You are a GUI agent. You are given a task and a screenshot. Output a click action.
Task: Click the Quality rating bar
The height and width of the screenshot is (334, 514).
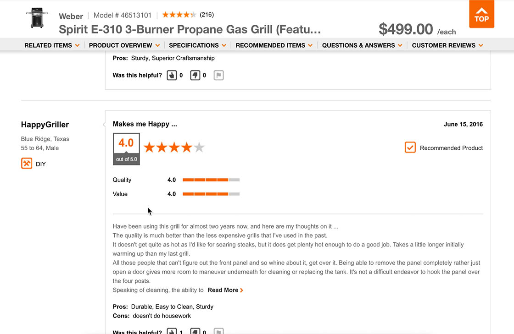point(211,180)
